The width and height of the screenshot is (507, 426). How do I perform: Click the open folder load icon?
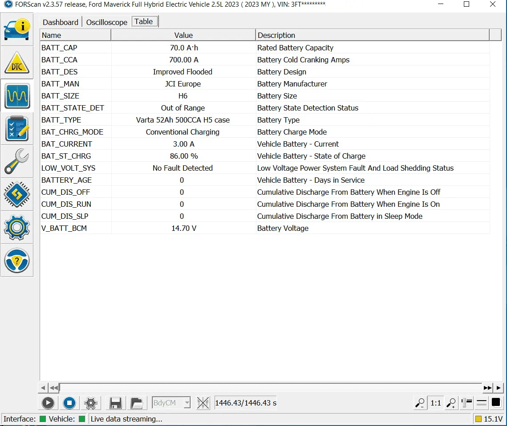[x=137, y=403]
